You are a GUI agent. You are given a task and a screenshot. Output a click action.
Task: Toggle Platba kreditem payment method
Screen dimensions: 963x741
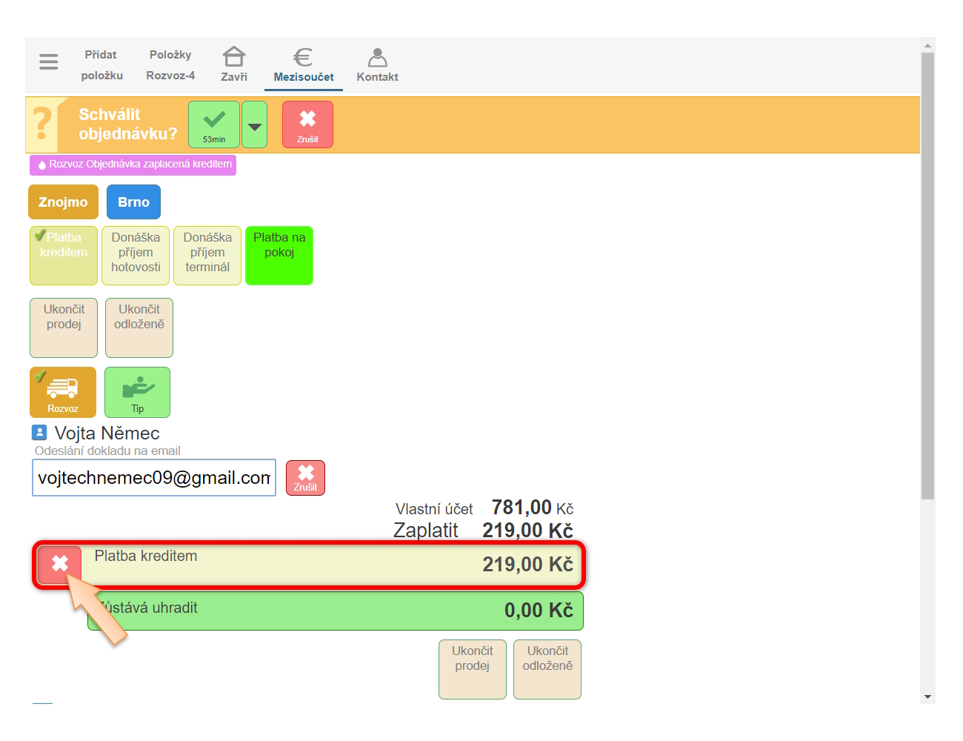click(x=64, y=255)
